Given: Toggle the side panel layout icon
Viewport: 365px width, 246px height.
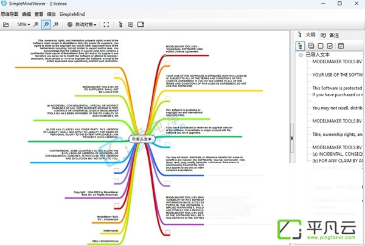Looking at the screenshot, I should tap(141, 24).
